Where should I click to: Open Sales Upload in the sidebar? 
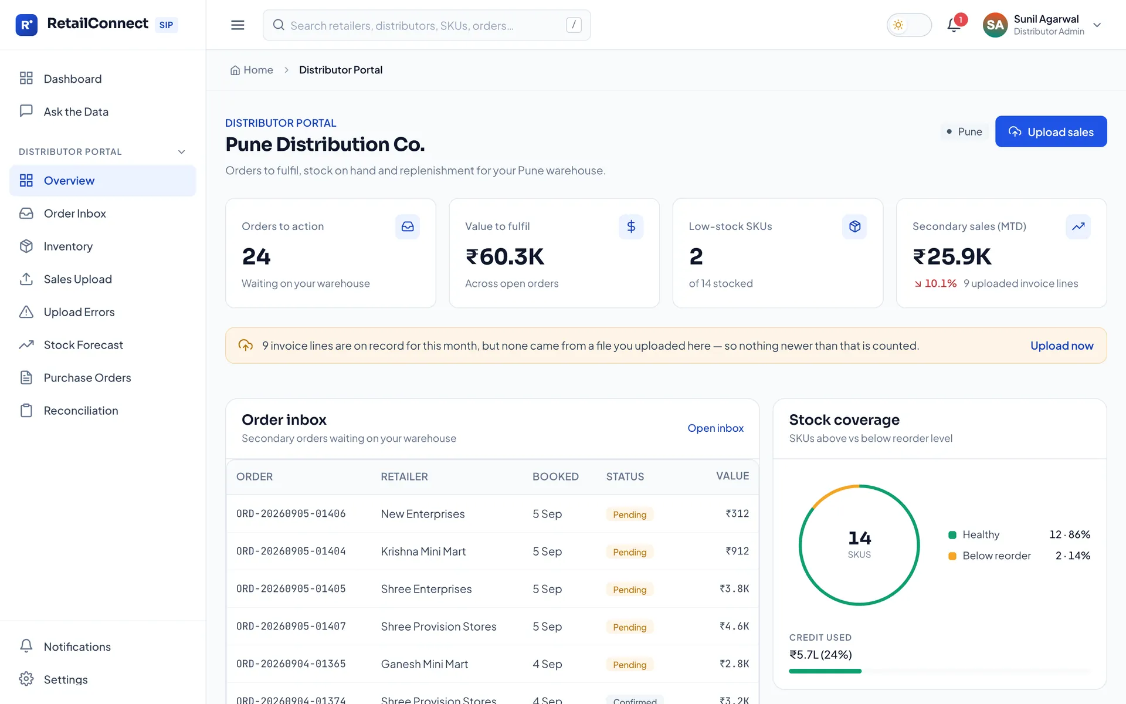103,279
